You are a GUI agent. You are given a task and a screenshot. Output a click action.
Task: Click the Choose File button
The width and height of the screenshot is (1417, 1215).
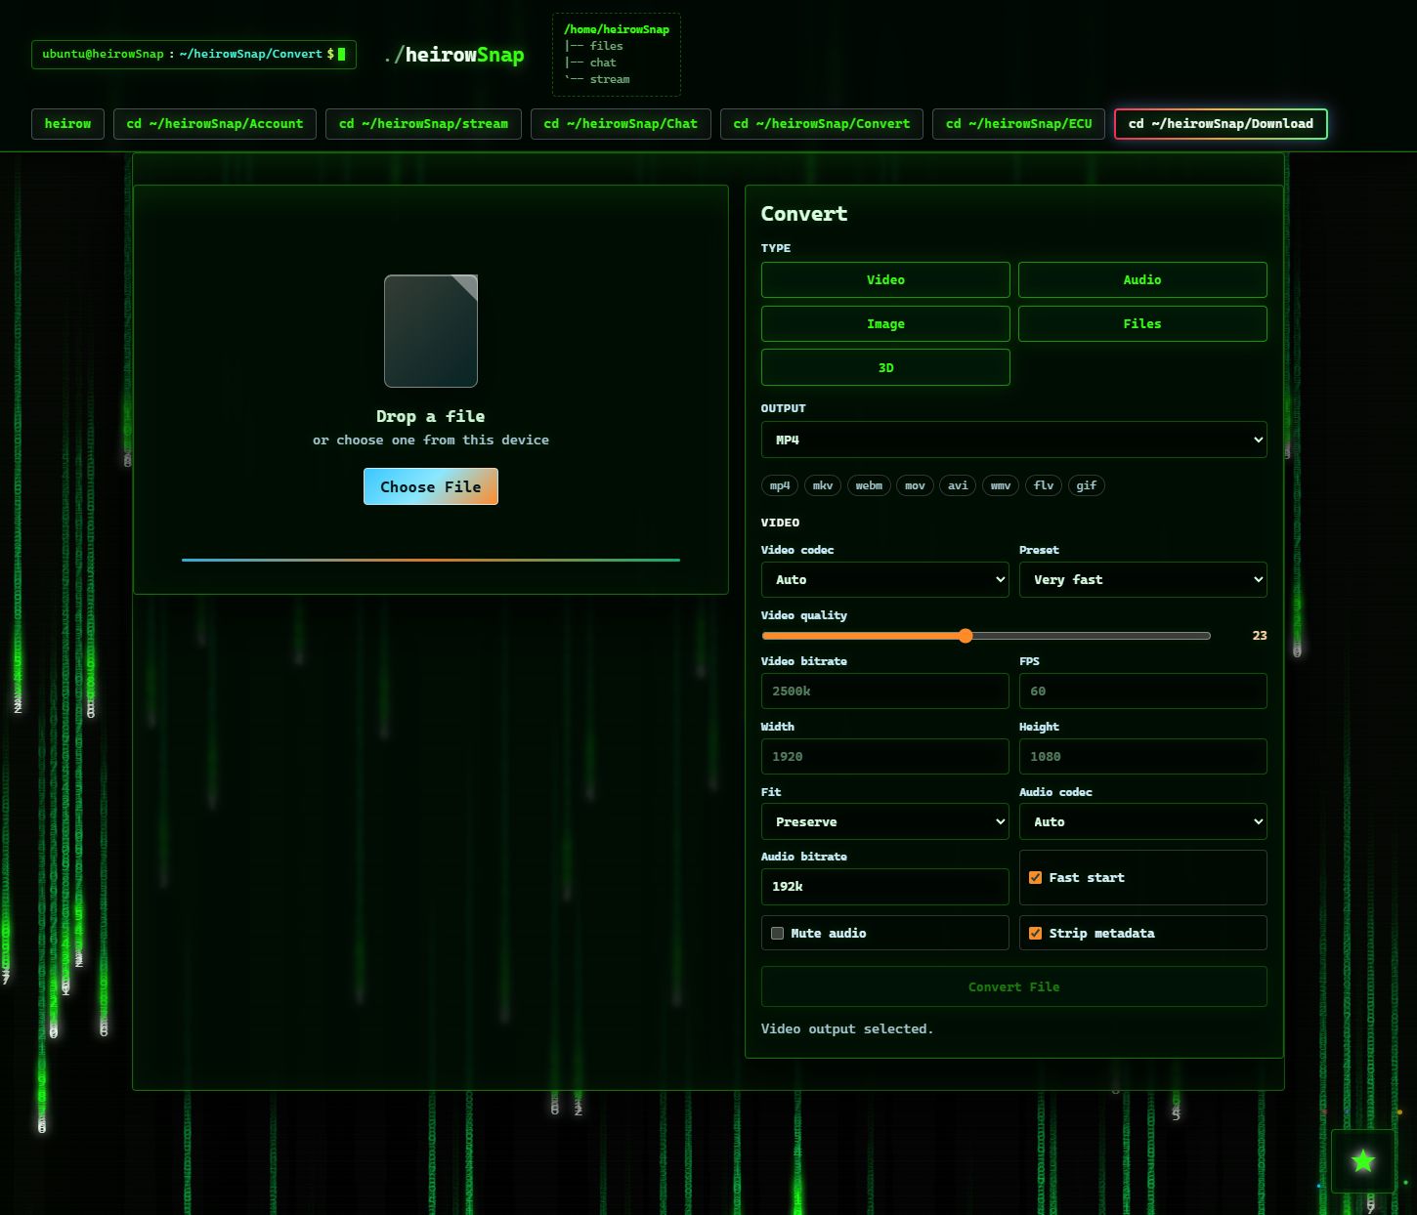click(431, 486)
